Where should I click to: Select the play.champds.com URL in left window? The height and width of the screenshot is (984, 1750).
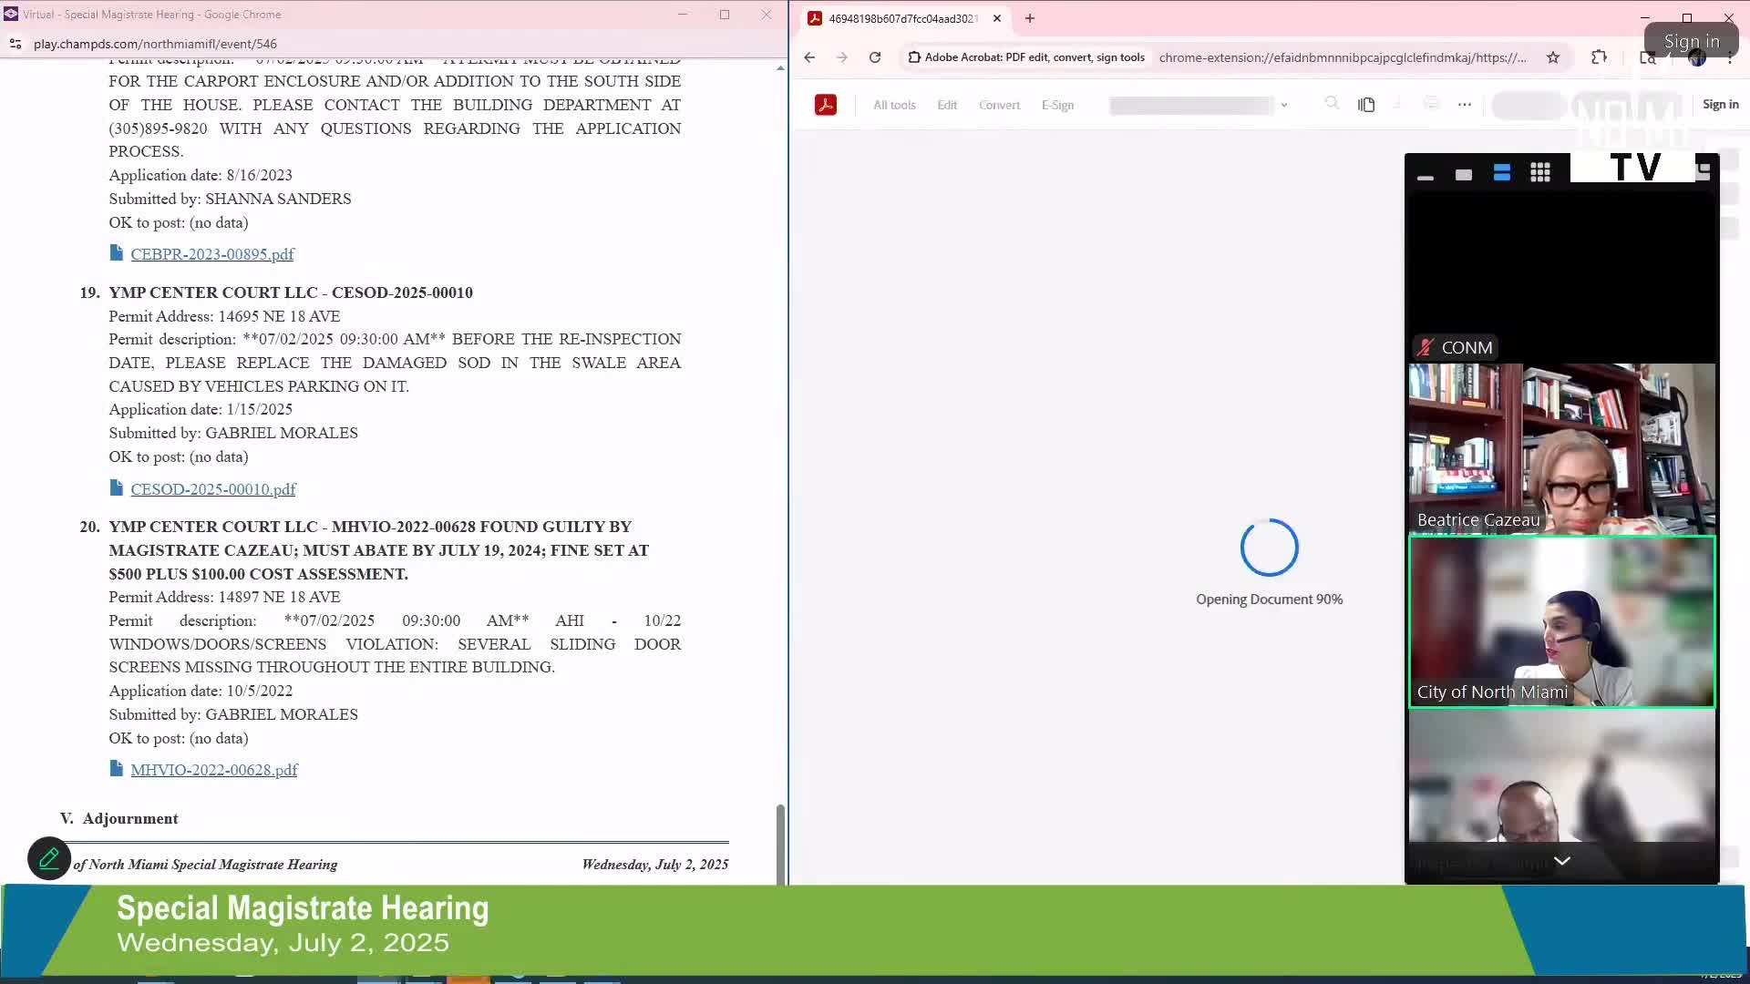(x=155, y=44)
